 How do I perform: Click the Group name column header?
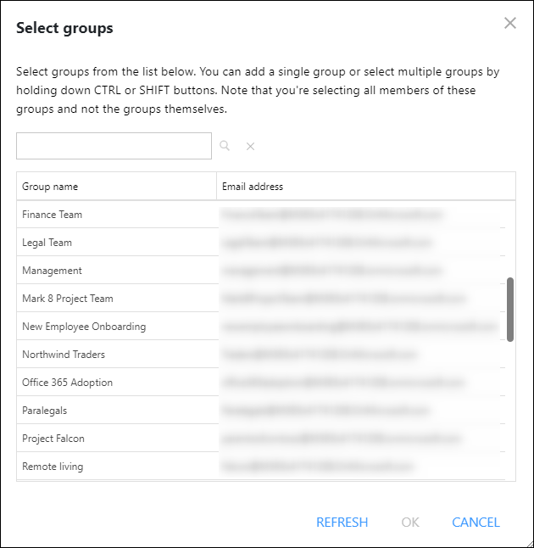(x=116, y=187)
